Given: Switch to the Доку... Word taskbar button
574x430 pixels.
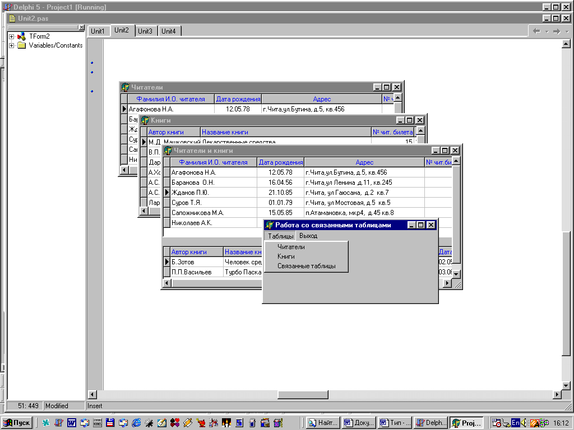Looking at the screenshot, I should click(x=359, y=423).
